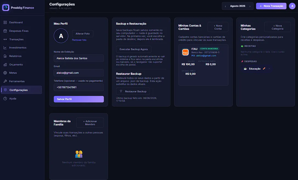Click the Adicionar Membro button
This screenshot has width=298, height=180.
(x=90, y=123)
